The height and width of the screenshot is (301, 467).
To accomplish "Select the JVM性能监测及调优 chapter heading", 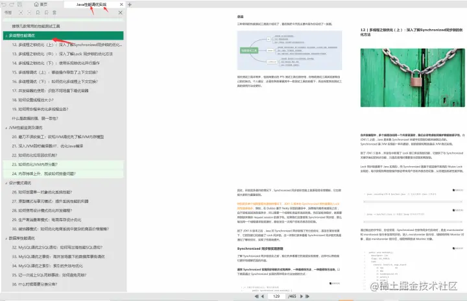I will (x=25, y=128).
